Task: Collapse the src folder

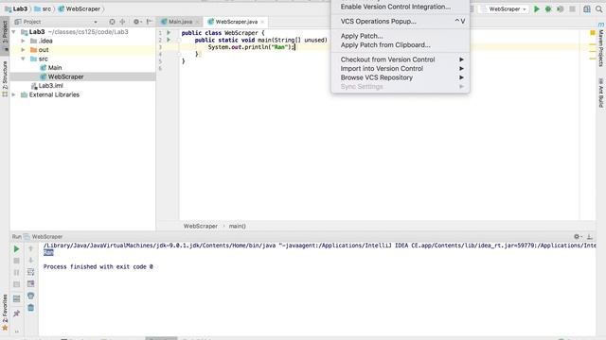Action: coord(23,59)
